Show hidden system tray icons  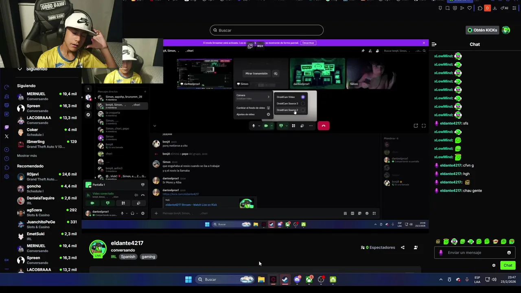point(441,280)
